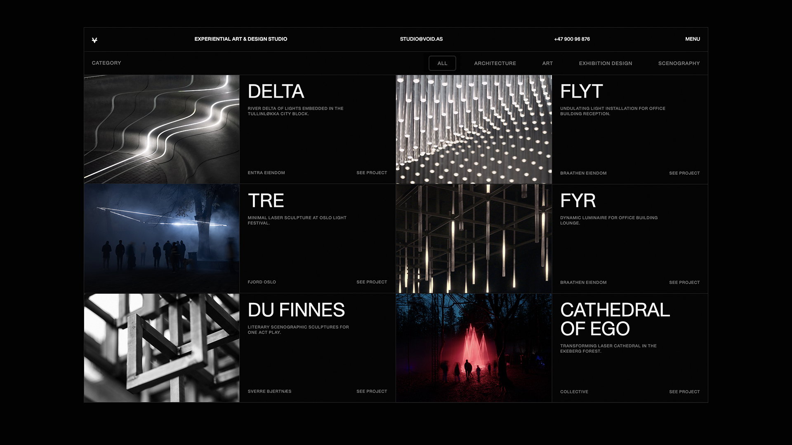
Task: Click the Tre description about Oslo Light Festival
Action: pos(297,220)
